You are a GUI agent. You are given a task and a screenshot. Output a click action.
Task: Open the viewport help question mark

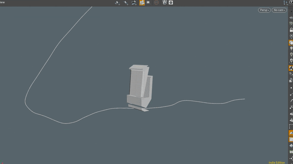point(291,2)
